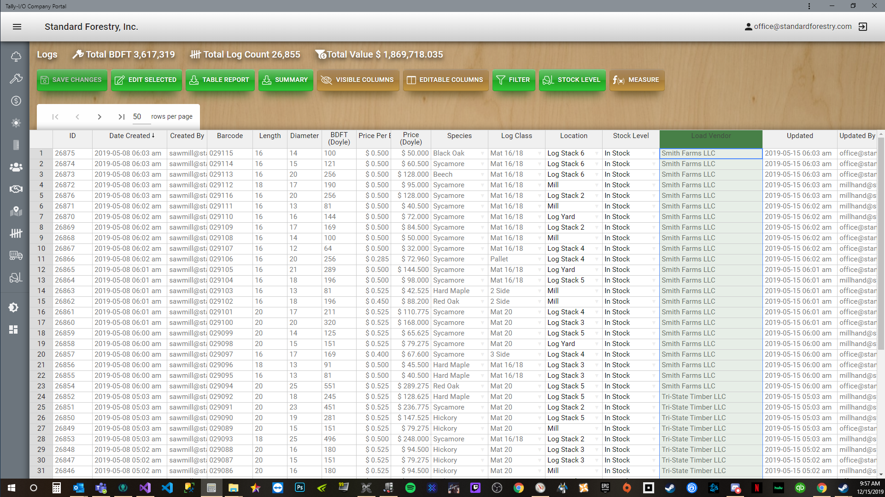This screenshot has height=497, width=885.
Task: Click the vertical scrollbar of table
Action: [x=881, y=244]
